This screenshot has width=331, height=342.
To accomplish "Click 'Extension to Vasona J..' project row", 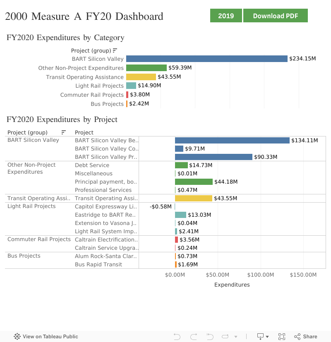I will click(106, 223).
